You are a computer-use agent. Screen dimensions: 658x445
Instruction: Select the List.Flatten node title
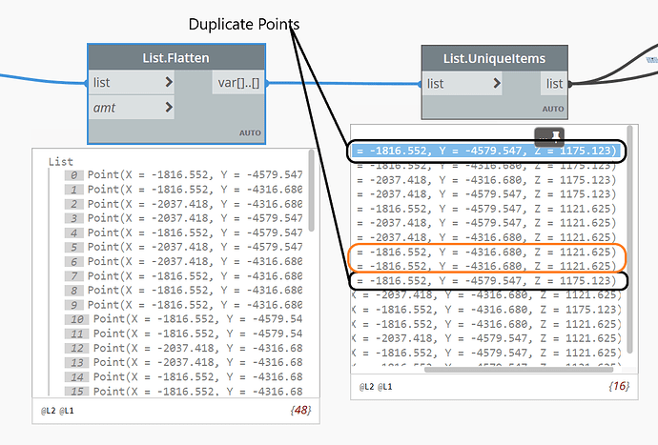(175, 58)
